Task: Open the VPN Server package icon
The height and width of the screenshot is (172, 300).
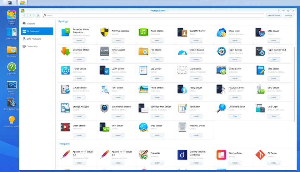Action: [x=104, y=127]
